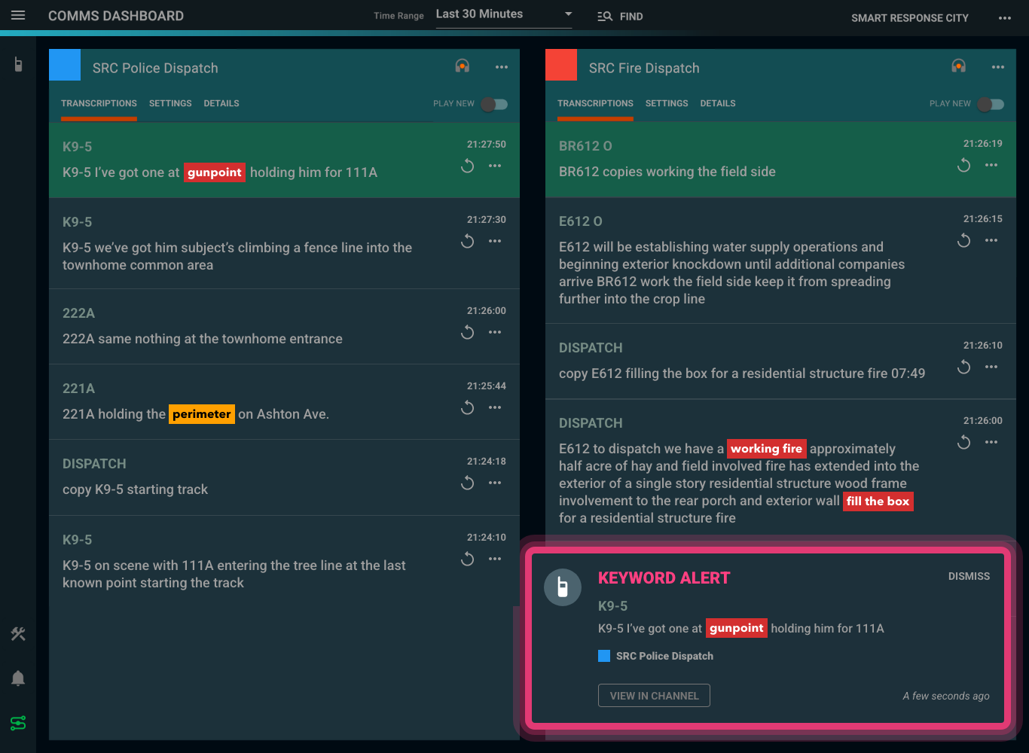Toggle PLAY NEW for SRC Police Dispatch
The width and height of the screenshot is (1029, 753).
(x=494, y=104)
